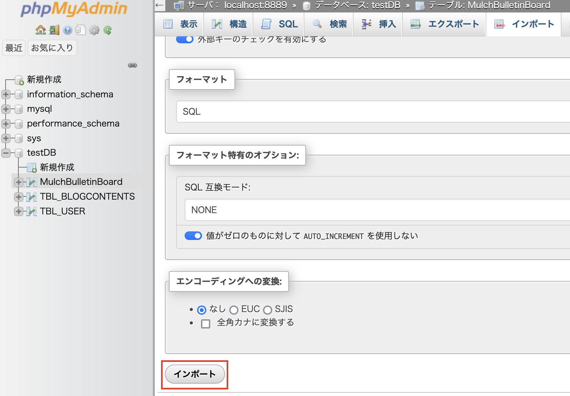Open the documentation page icon
The width and height of the screenshot is (570, 396).
point(81,30)
